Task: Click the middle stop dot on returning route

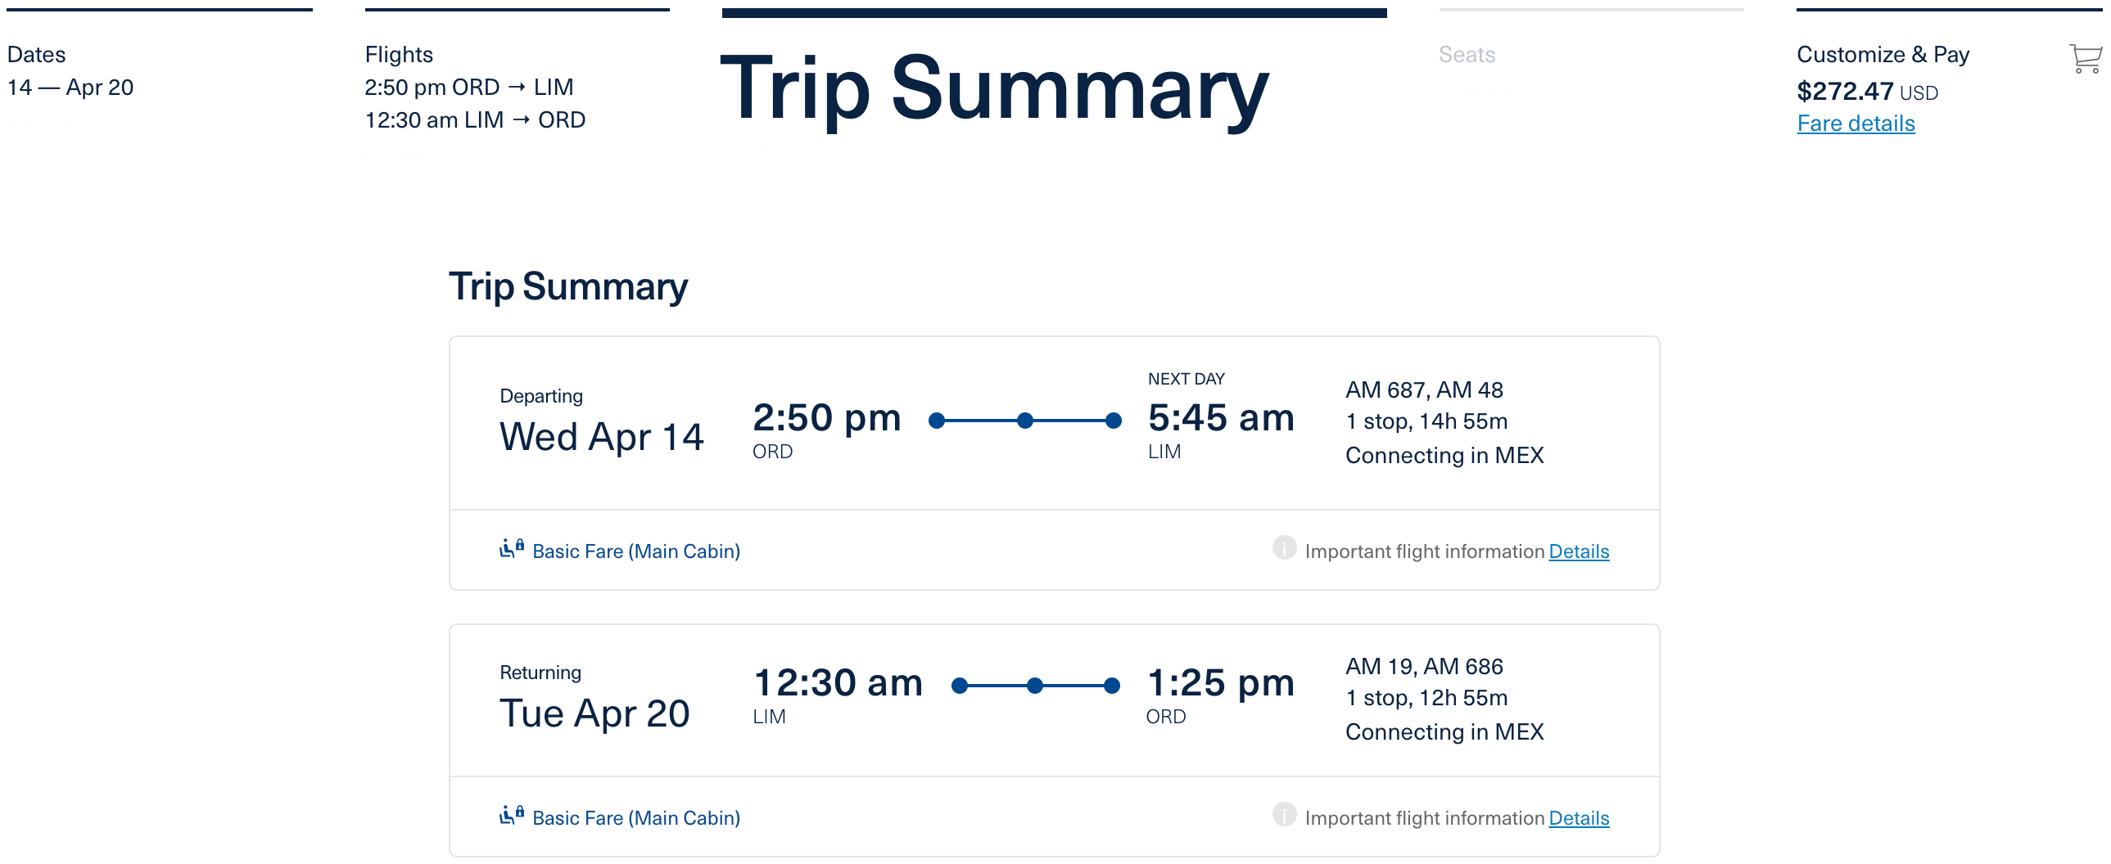Action: 1035,686
